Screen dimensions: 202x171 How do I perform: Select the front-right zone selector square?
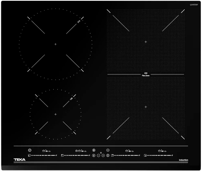point(145,156)
